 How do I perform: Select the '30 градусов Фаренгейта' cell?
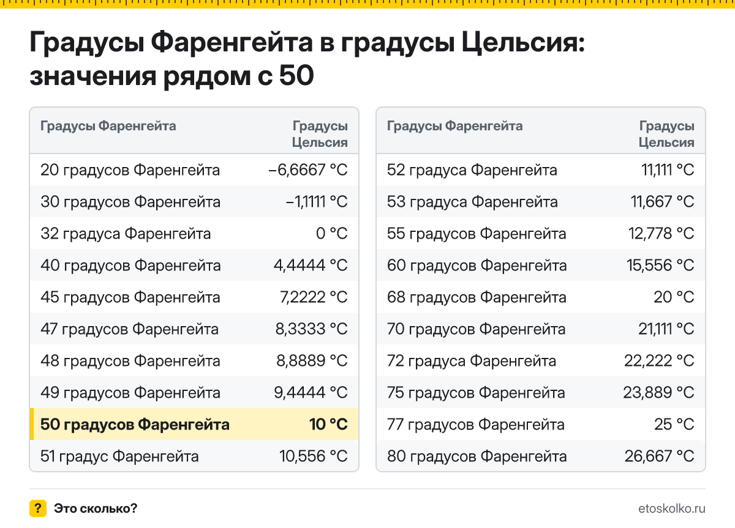pyautogui.click(x=130, y=202)
